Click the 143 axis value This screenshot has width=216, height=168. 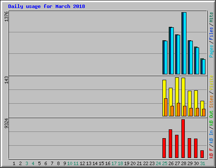click(6, 80)
